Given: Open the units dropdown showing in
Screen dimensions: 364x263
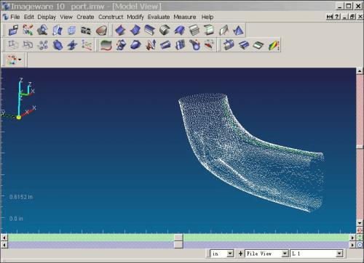Looking at the screenshot, I should (230, 254).
